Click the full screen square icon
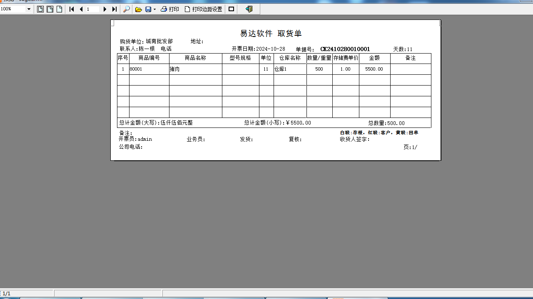Screen dimensions: 533x299 pos(231,9)
